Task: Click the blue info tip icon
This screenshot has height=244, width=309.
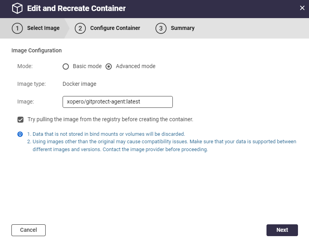Action: [x=20, y=134]
